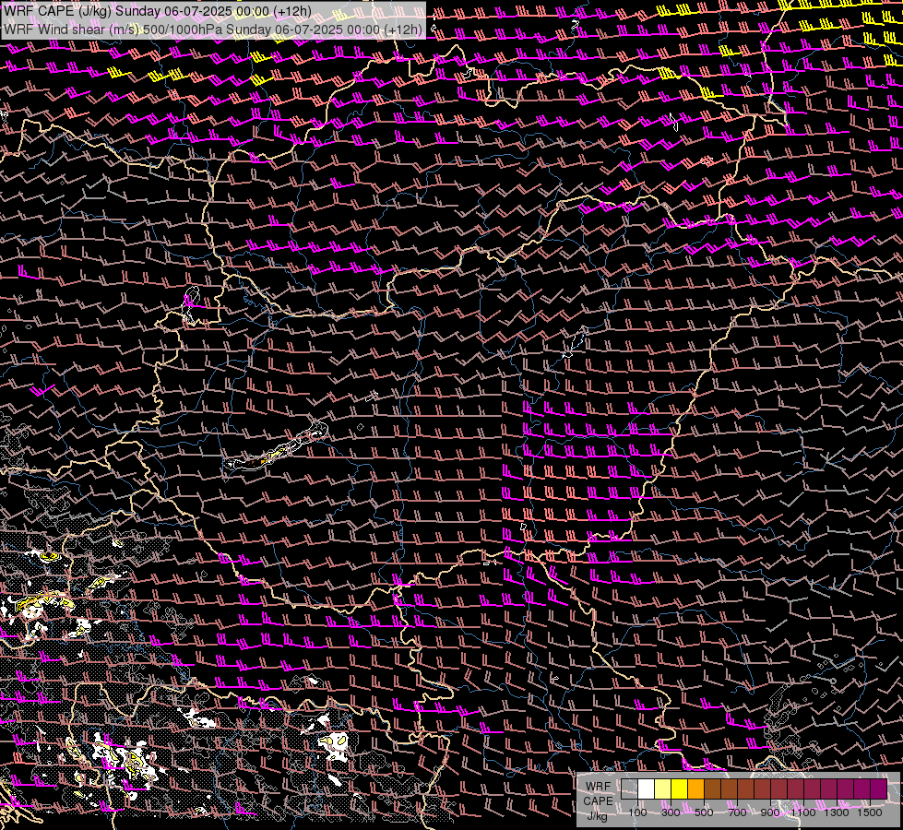The width and height of the screenshot is (903, 830).
Task: Click the 1300 legend value
Action: point(837,812)
